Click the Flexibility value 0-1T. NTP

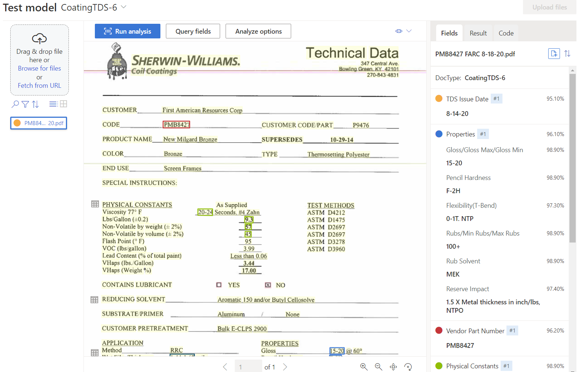click(460, 219)
